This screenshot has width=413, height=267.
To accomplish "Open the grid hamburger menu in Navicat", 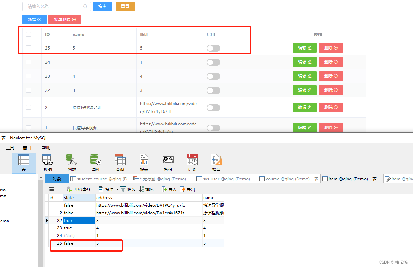I will [51, 189].
